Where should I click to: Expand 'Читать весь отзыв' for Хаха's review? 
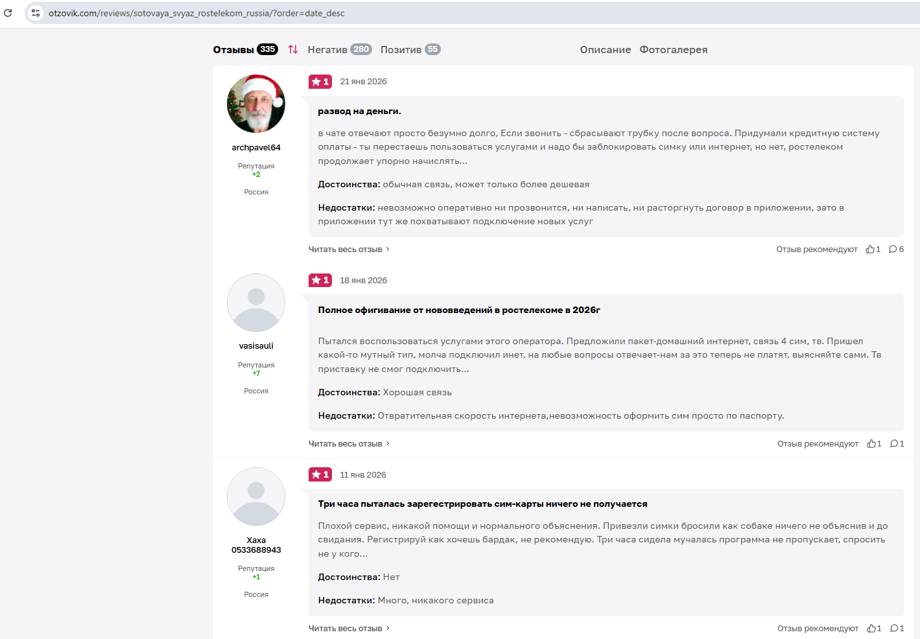point(349,629)
